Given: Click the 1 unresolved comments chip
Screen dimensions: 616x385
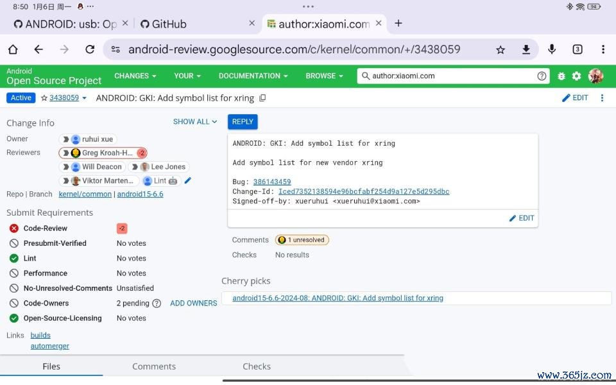Looking at the screenshot, I should (302, 240).
